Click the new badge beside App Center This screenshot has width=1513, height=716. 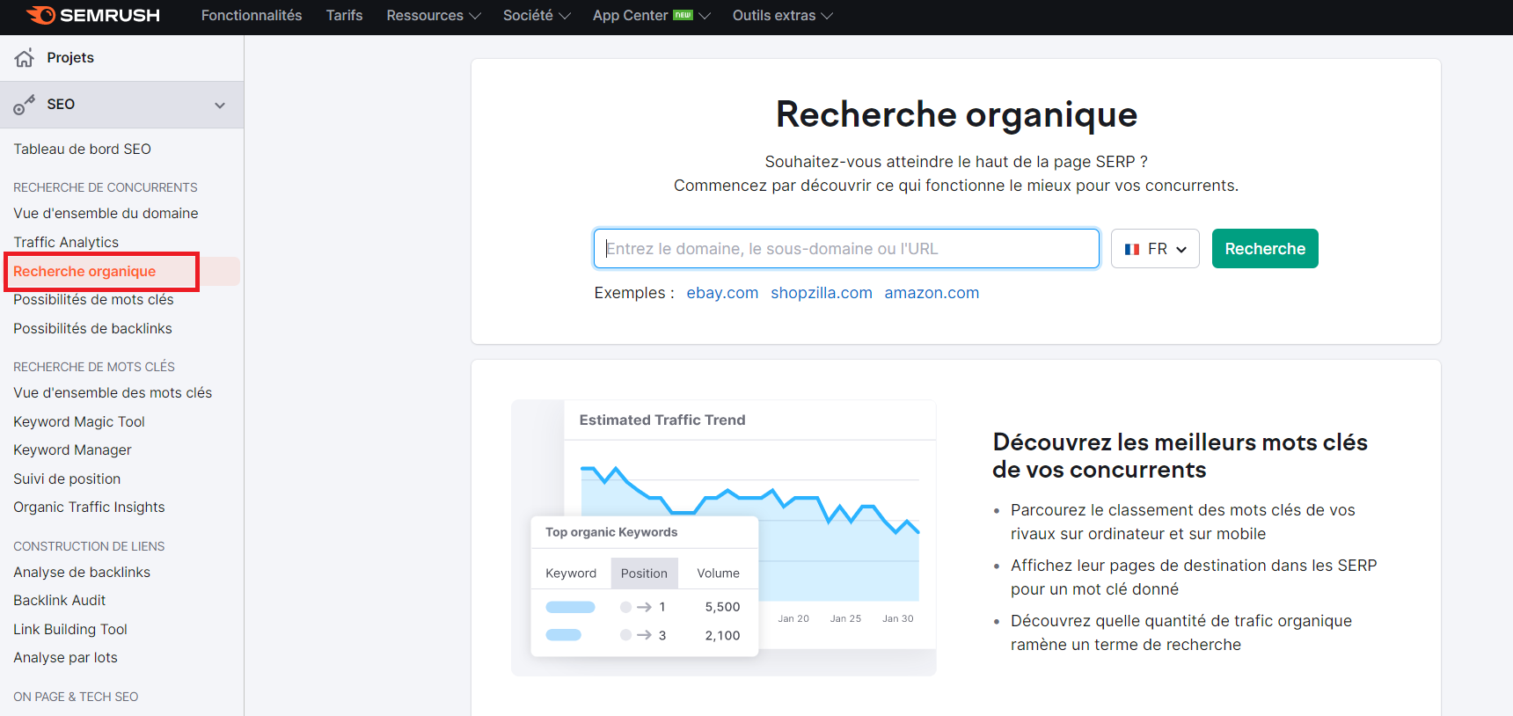[683, 15]
